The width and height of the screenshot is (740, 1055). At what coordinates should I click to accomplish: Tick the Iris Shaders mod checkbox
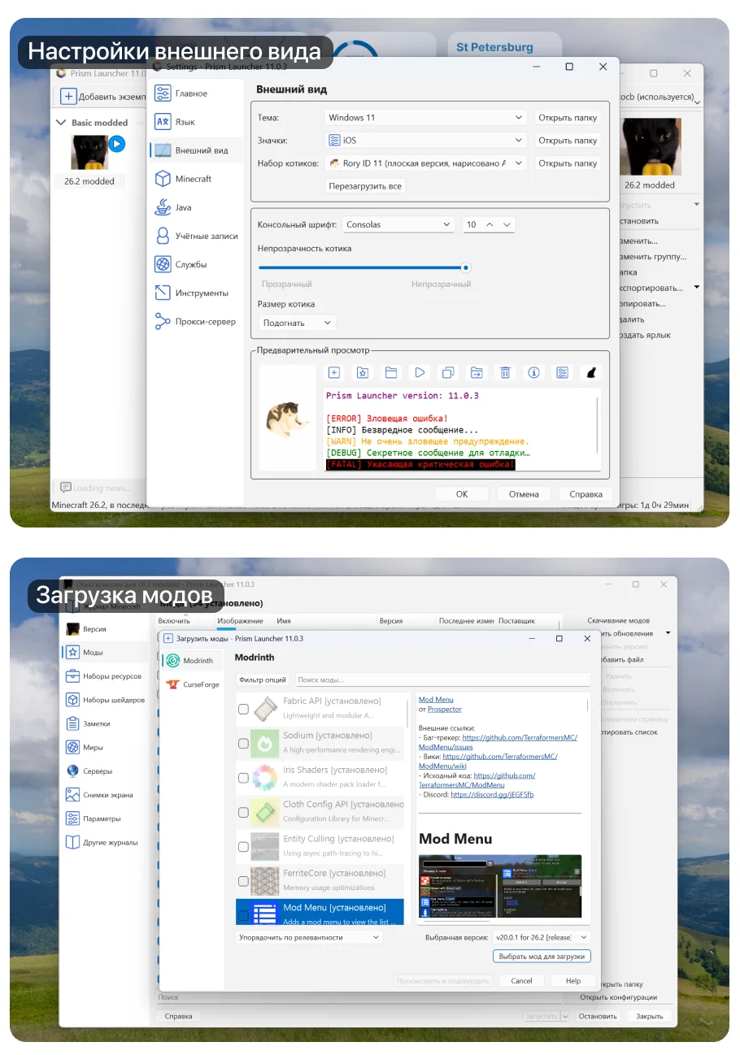[x=243, y=778]
